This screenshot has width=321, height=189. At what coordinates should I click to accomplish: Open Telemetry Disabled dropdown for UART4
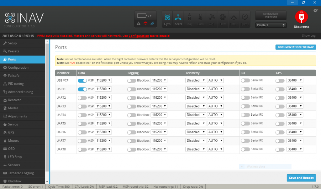pyautogui.click(x=195, y=115)
